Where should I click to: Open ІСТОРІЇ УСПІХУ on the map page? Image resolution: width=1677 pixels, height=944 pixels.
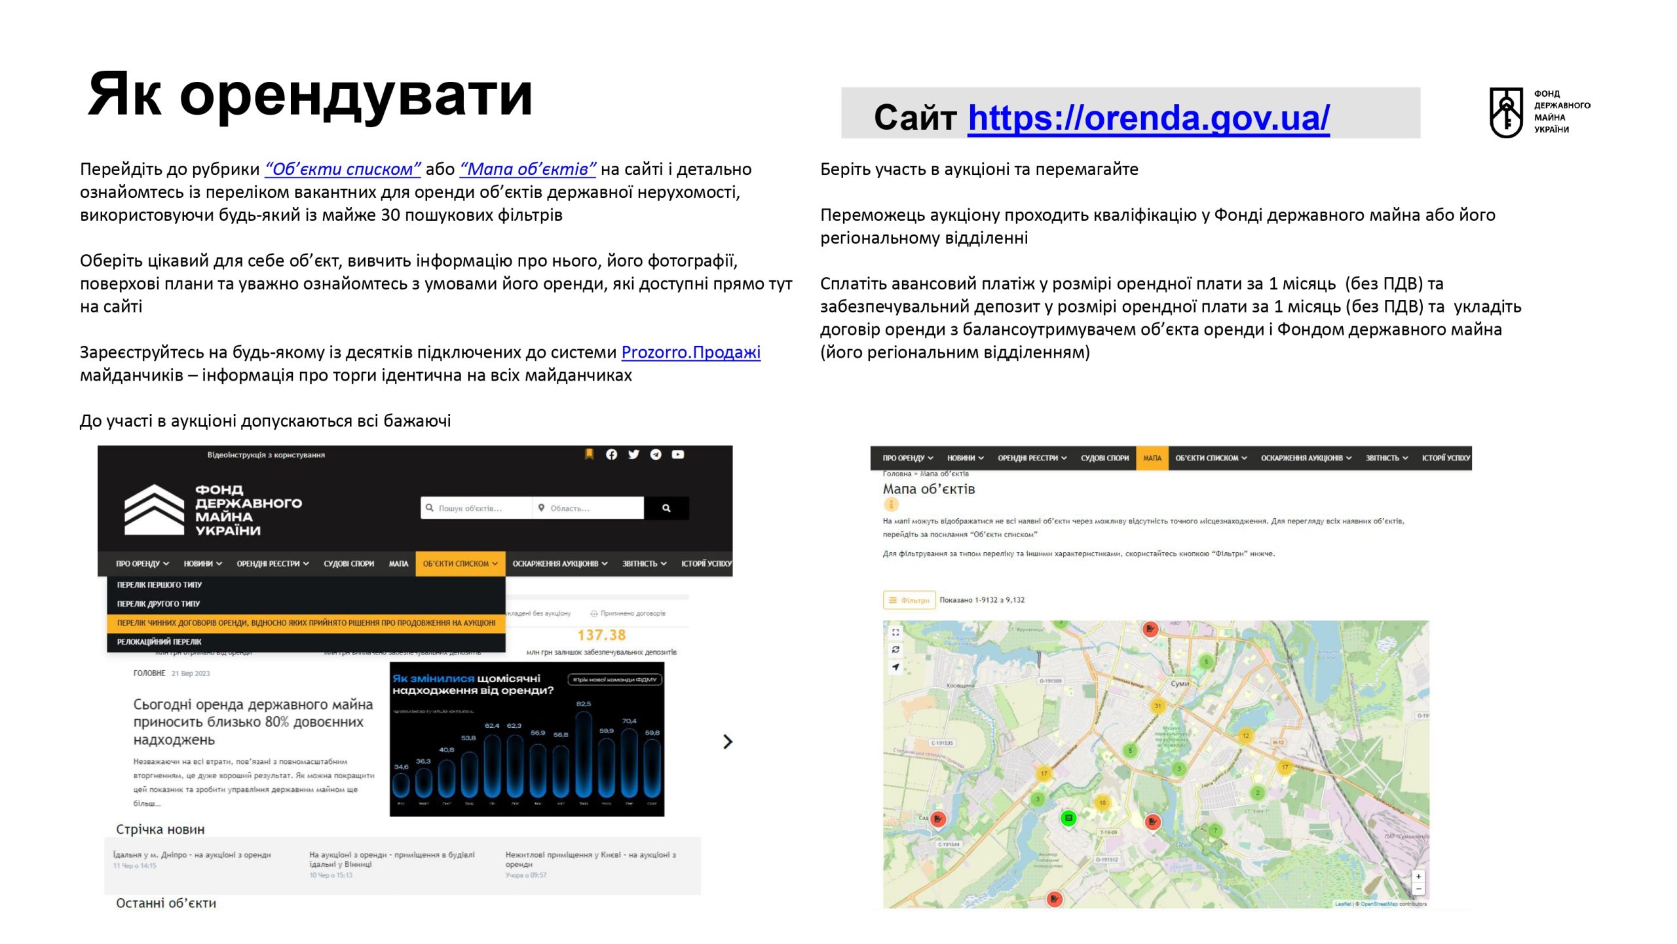(1446, 458)
